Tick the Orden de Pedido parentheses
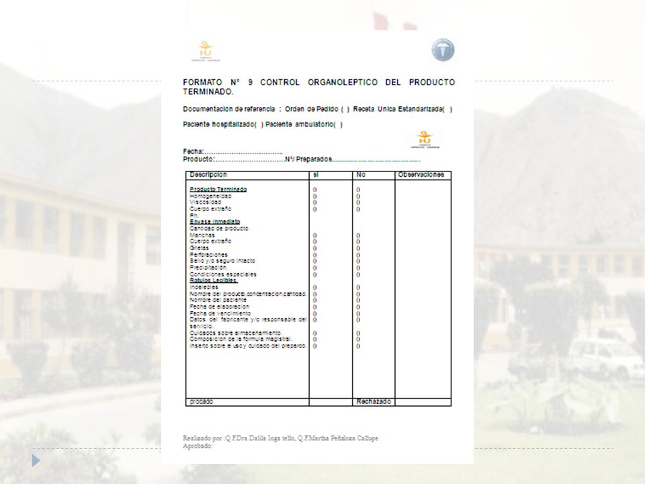 [345, 109]
